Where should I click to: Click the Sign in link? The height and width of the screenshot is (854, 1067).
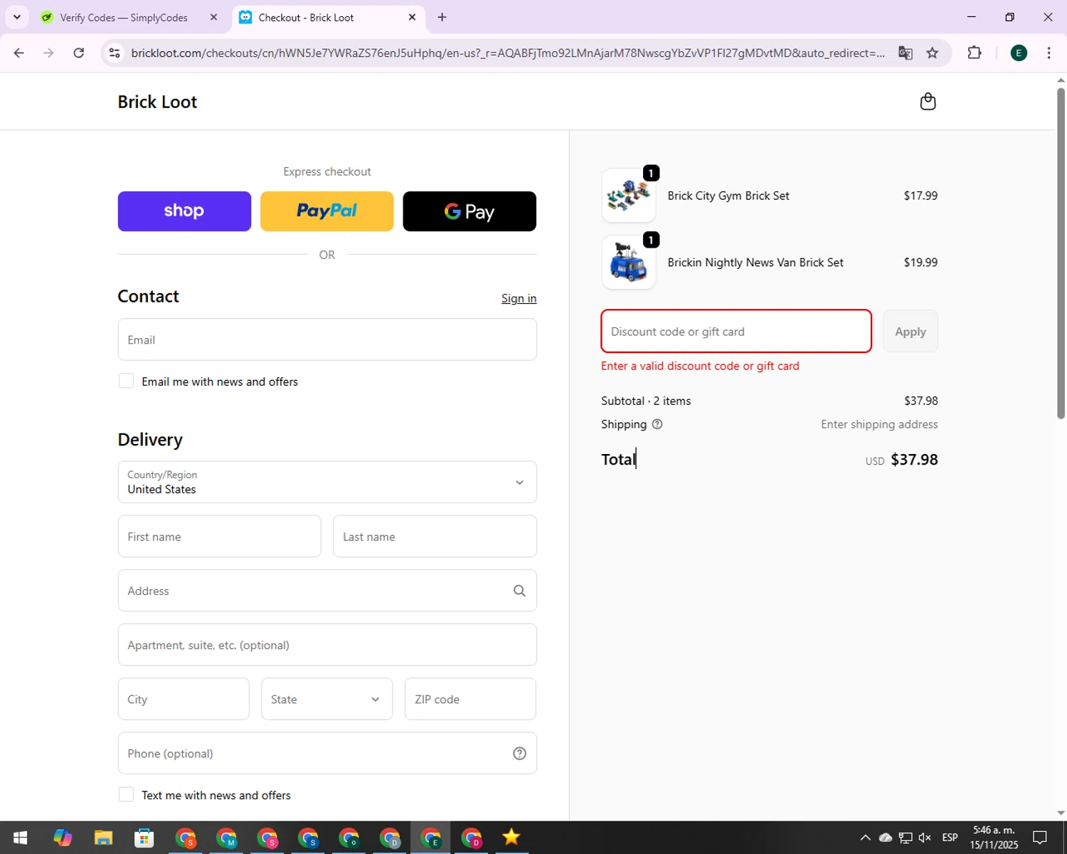point(519,298)
